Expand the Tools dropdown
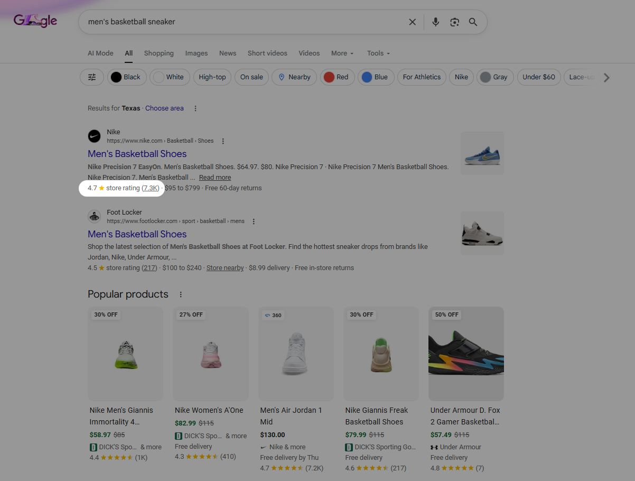635x481 pixels. tap(378, 53)
